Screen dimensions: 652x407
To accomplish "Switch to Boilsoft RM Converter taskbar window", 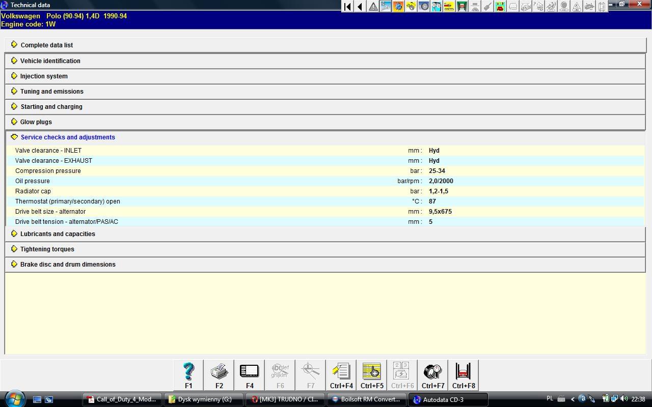I will [367, 399].
